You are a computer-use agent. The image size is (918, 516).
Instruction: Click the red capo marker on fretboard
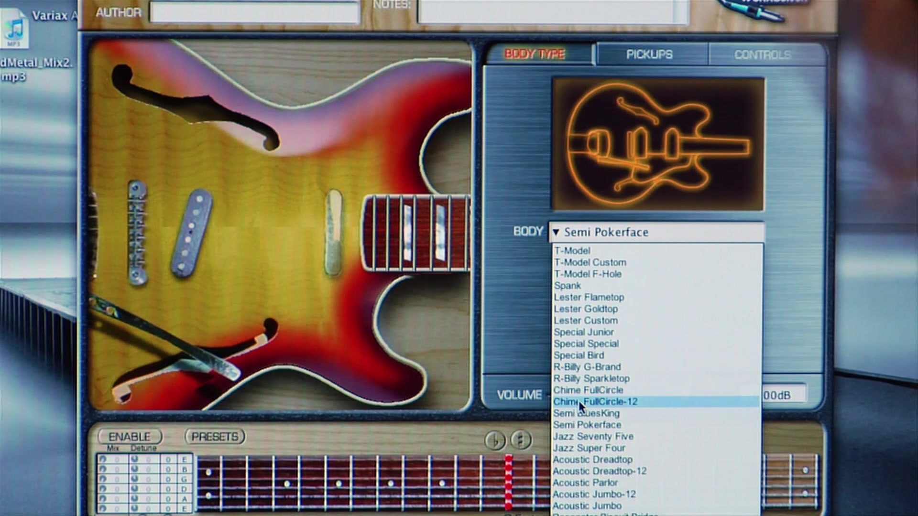[x=509, y=483]
